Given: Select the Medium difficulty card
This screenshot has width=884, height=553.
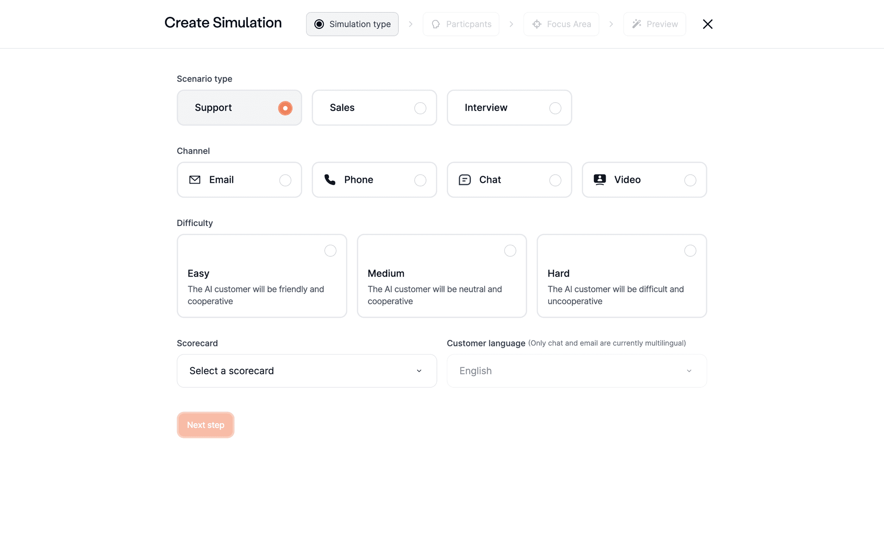Looking at the screenshot, I should tap(442, 276).
